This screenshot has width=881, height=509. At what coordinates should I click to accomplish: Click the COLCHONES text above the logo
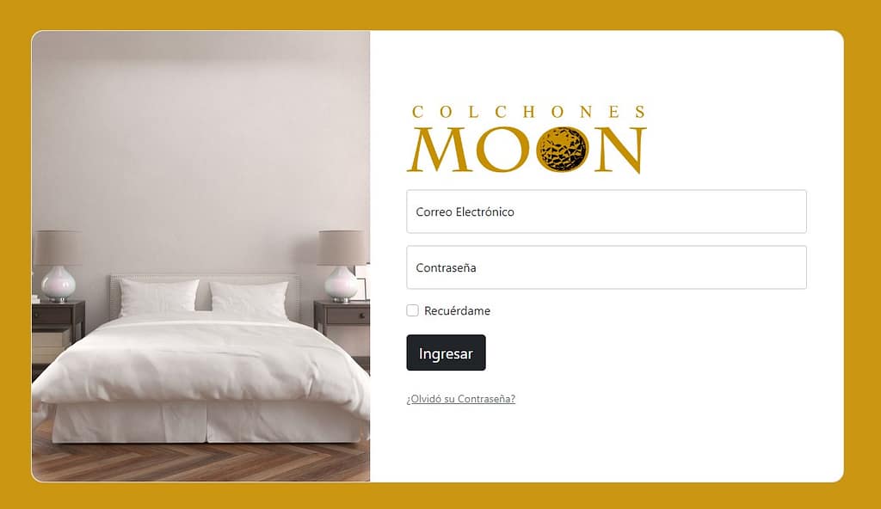click(529, 112)
